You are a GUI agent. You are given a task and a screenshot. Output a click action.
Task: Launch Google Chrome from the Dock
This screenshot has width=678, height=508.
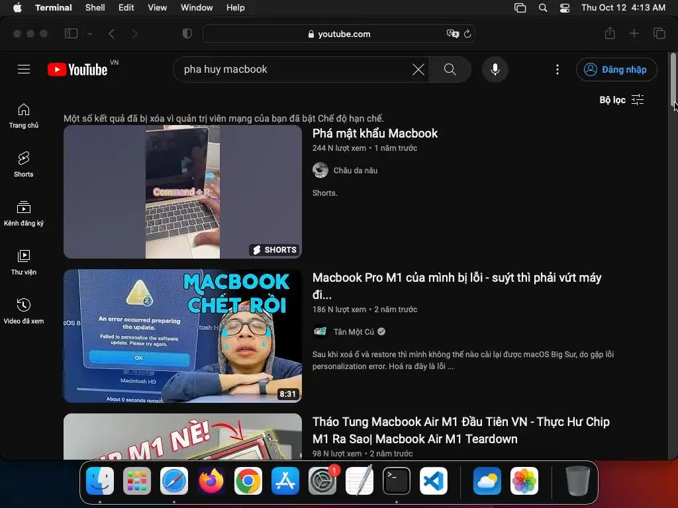tap(248, 481)
